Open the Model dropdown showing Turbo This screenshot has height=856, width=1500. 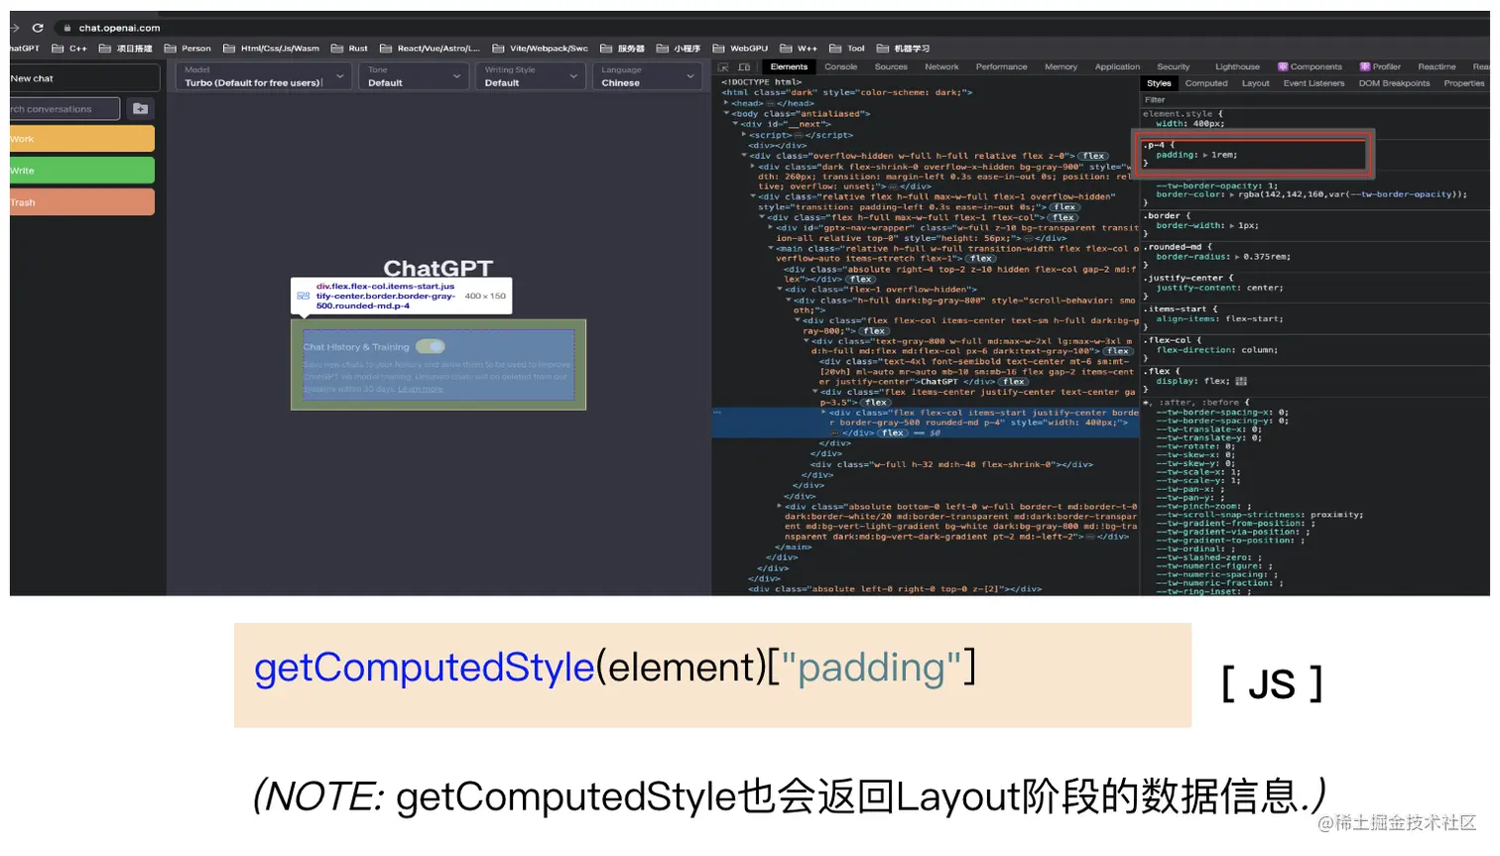[263, 76]
